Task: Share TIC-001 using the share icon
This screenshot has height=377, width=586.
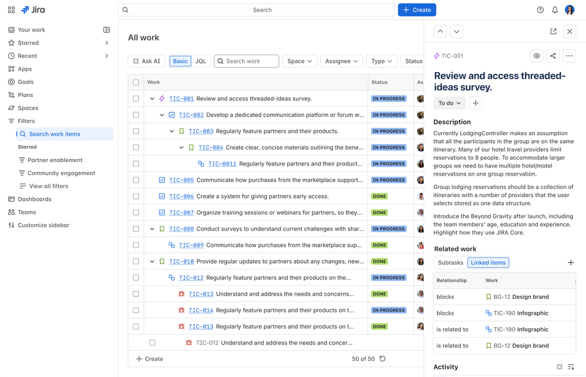Action: [553, 56]
